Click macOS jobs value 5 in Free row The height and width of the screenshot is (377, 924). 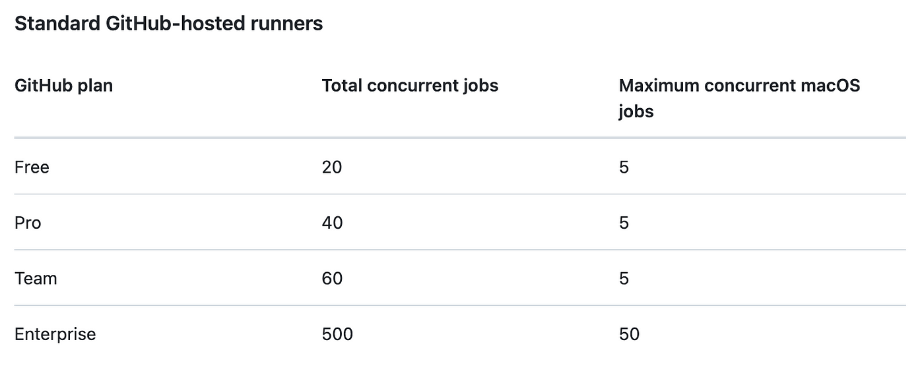click(624, 167)
